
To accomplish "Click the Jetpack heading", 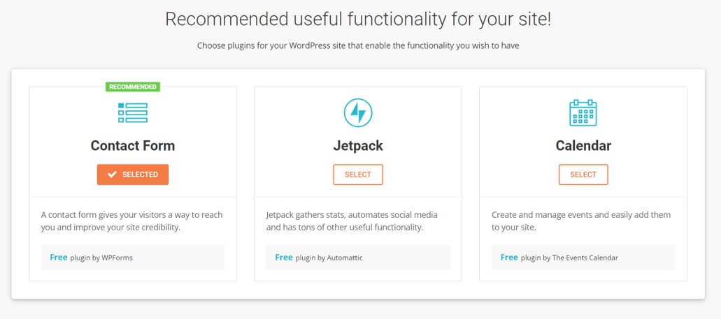I will click(358, 146).
